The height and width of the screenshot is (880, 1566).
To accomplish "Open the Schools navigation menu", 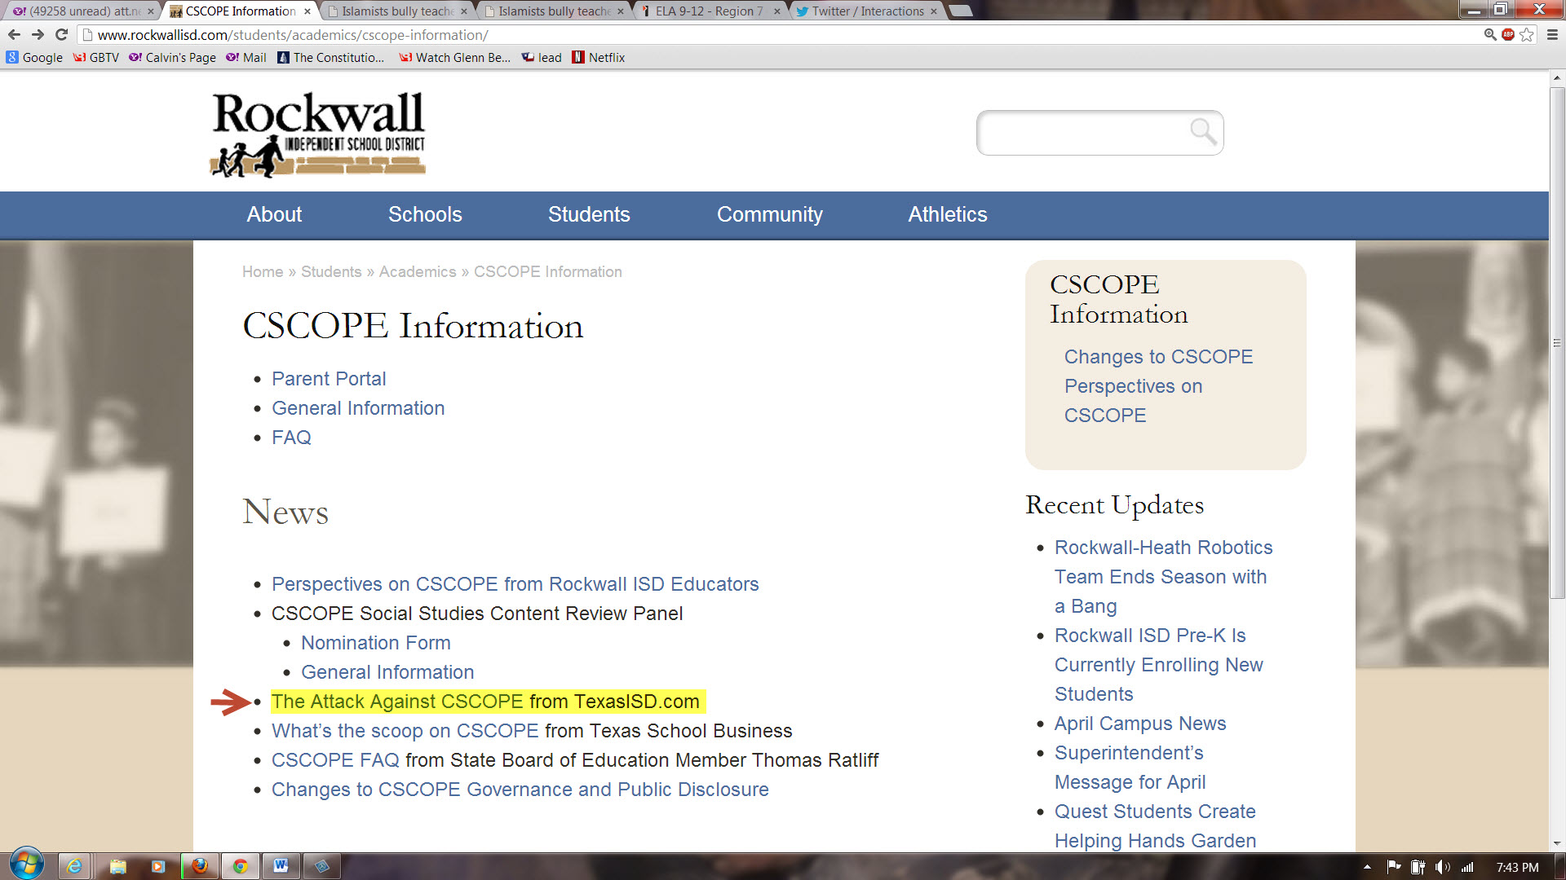I will (x=425, y=214).
